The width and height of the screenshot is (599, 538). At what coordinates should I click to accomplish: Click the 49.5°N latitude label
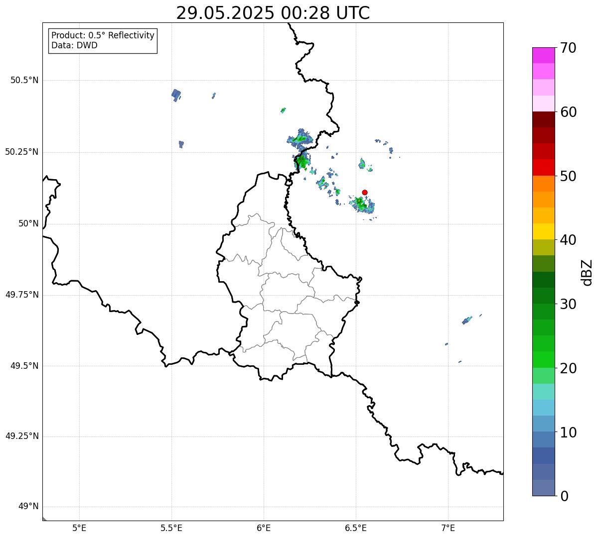[x=24, y=366]
